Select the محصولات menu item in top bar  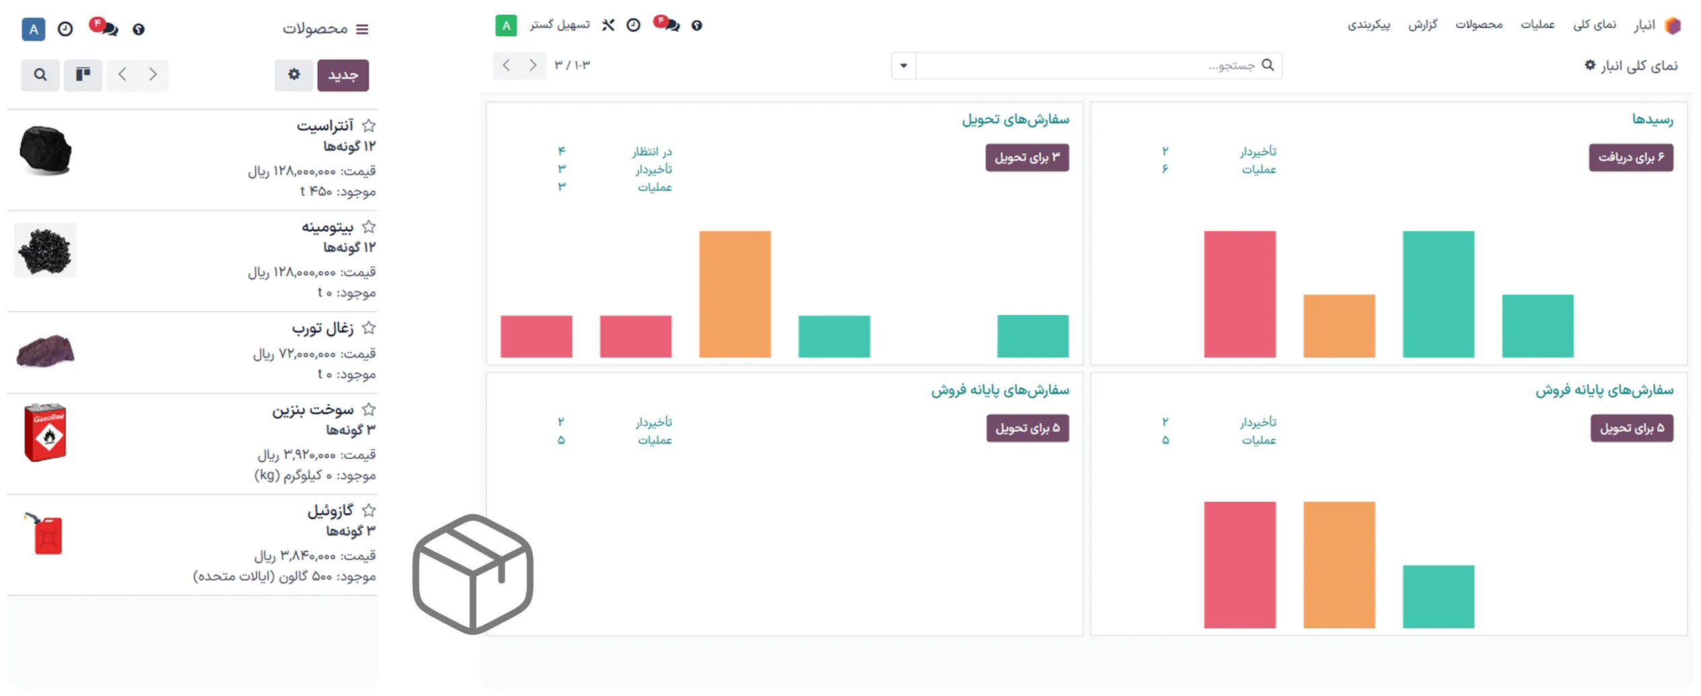pyautogui.click(x=1479, y=25)
